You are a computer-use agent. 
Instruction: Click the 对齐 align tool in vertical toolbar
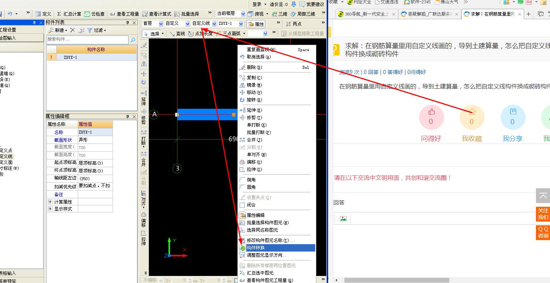(144, 200)
